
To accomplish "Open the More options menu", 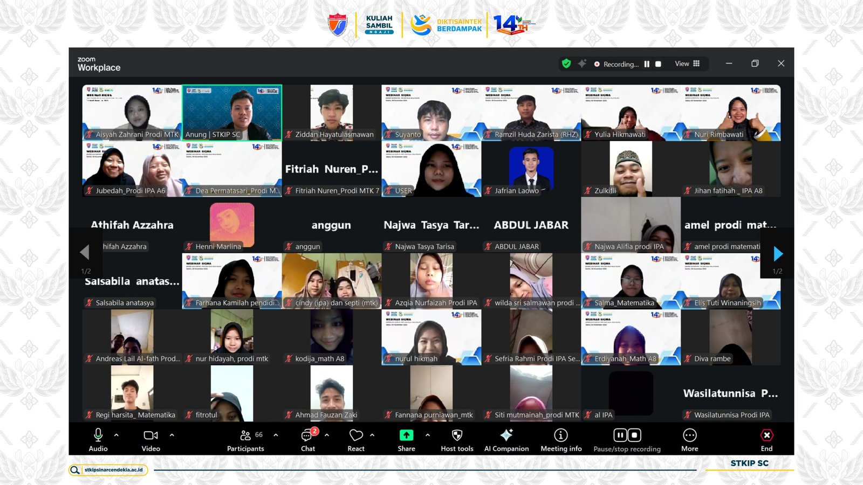I will tap(689, 440).
